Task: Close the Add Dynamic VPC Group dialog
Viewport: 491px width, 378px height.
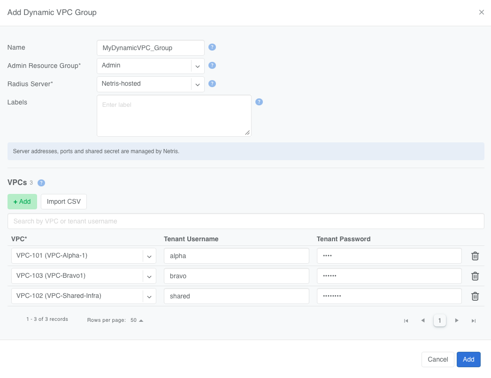Action: (x=482, y=12)
